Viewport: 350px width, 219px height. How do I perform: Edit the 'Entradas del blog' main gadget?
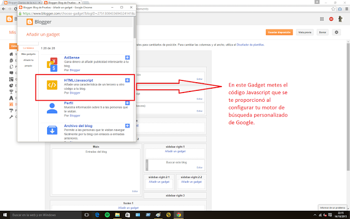point(135,191)
